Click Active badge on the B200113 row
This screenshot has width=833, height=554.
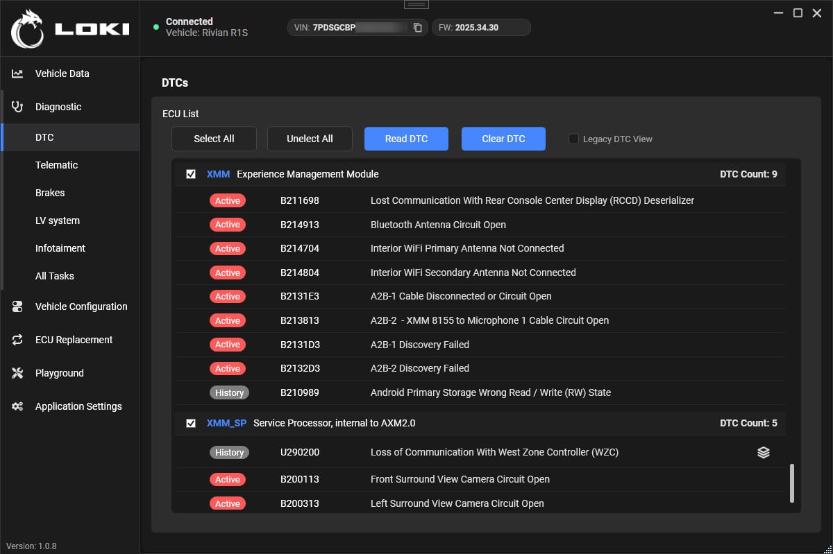point(228,479)
